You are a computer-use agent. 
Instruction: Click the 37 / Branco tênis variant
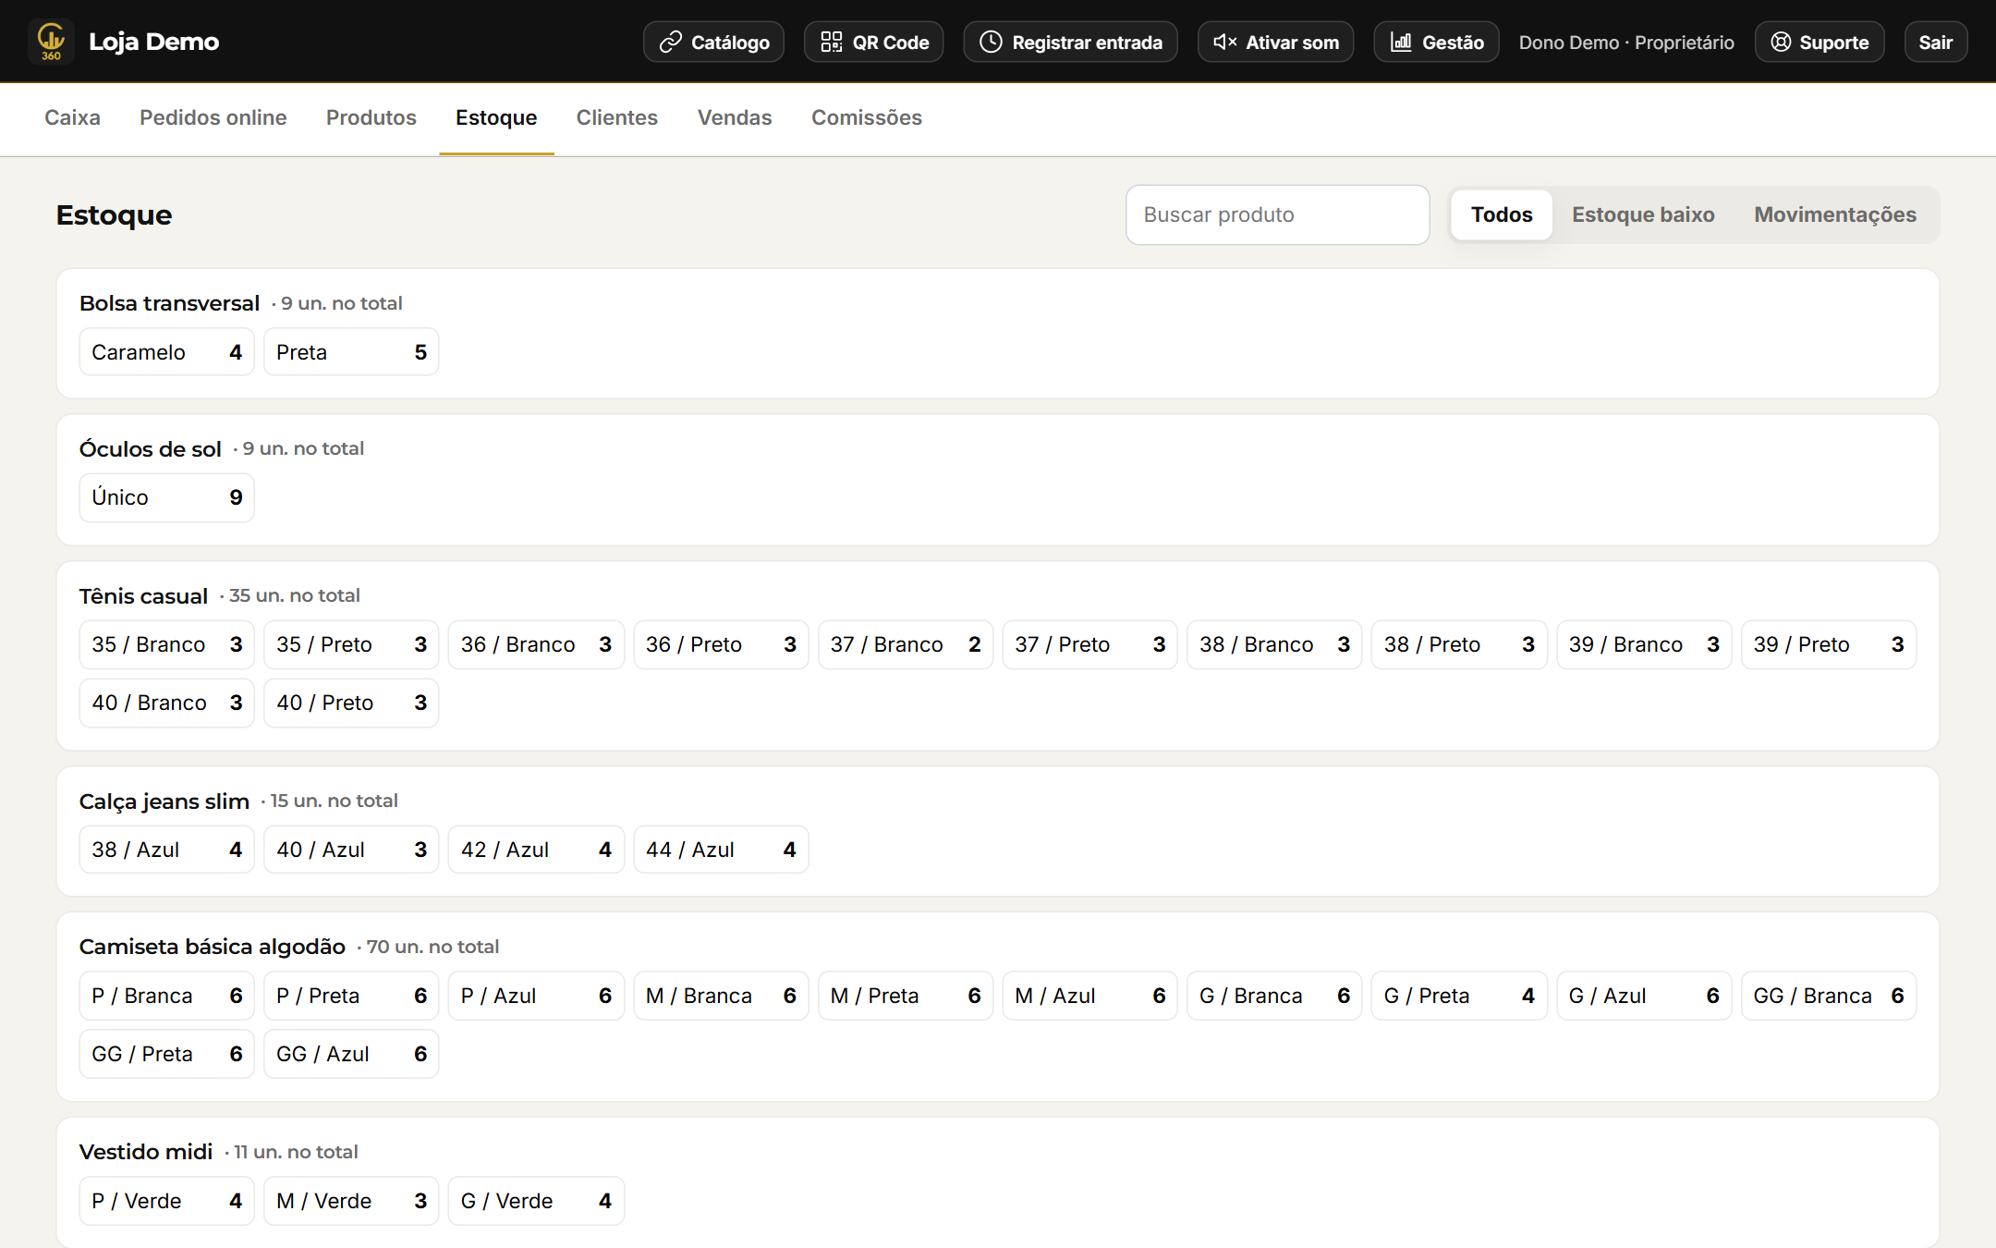[906, 644]
